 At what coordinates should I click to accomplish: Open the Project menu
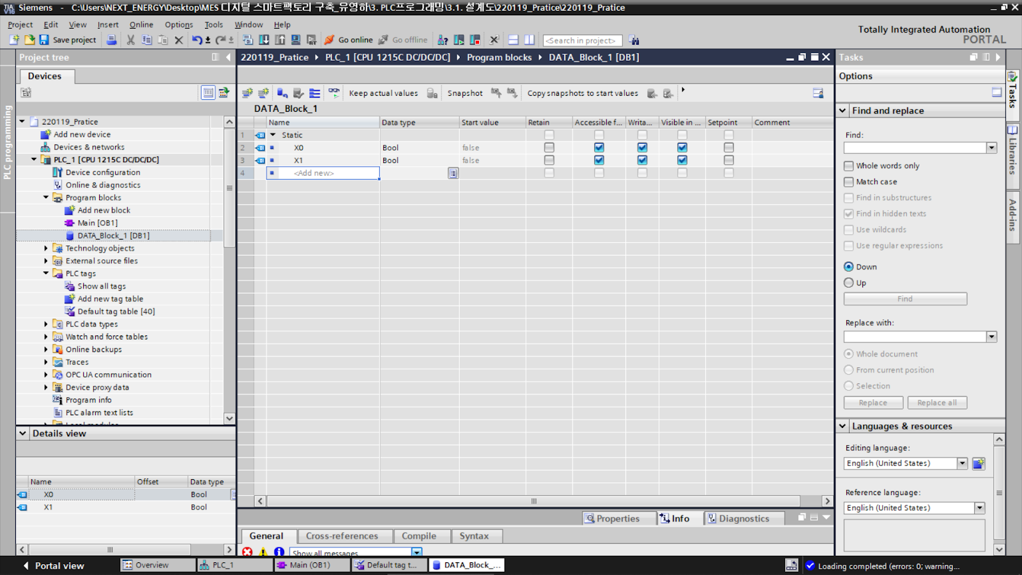pos(20,24)
